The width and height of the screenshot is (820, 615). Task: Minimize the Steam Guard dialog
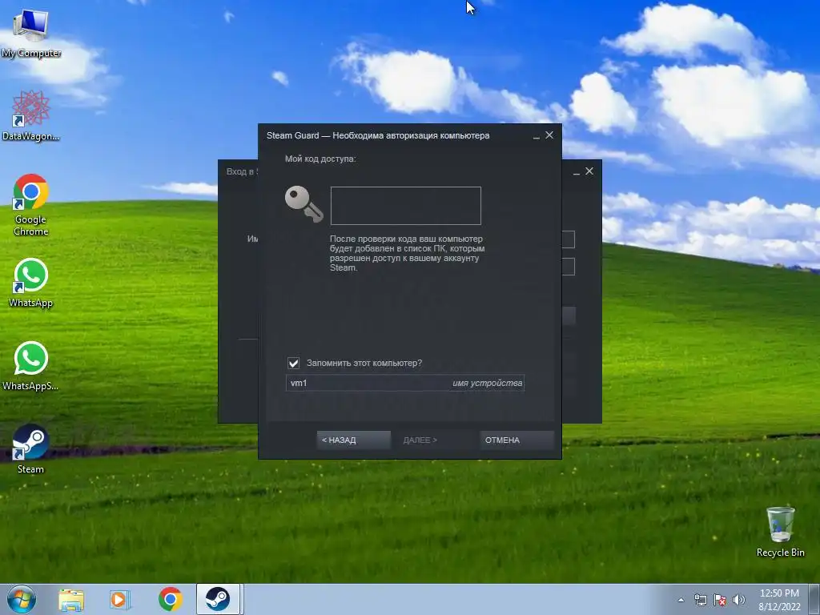[536, 136]
